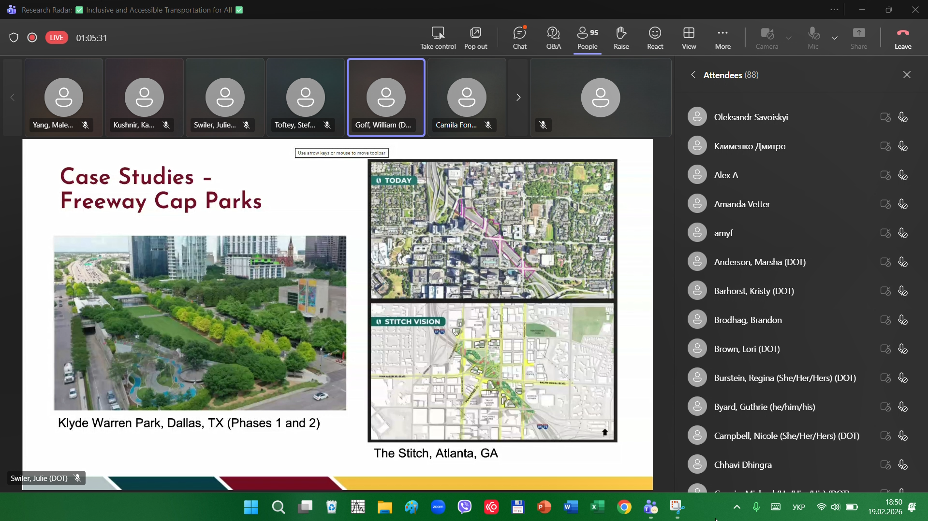Go back from the Attendees list

[693, 75]
